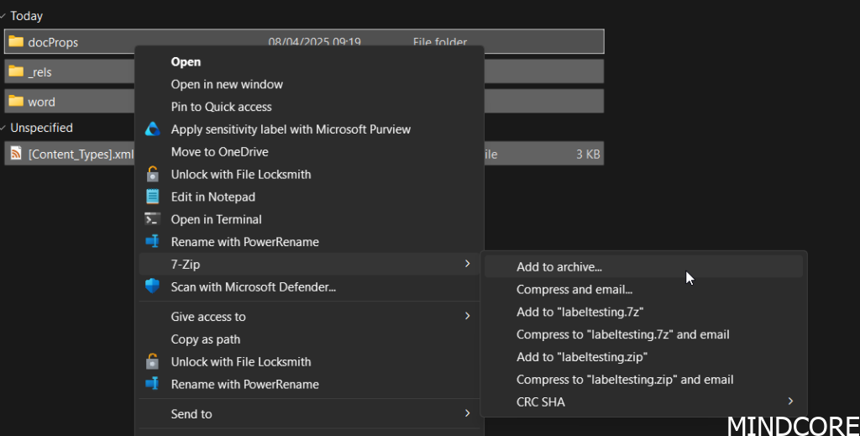Click the [Content_Types].xml file icon
The image size is (860, 436).
tap(16, 154)
